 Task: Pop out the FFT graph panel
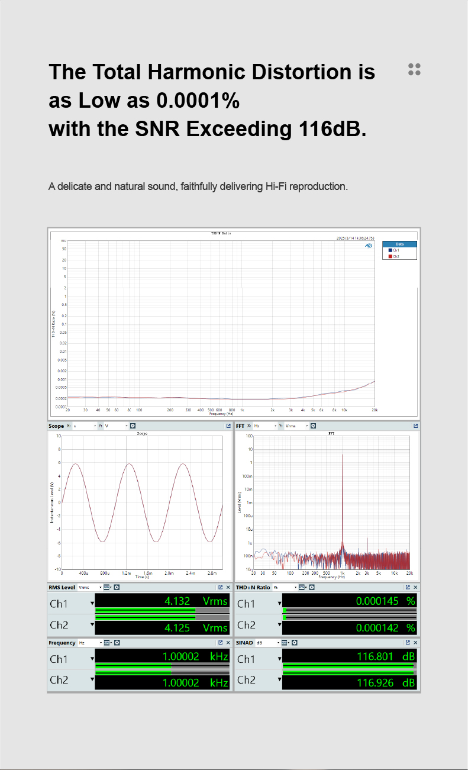(x=415, y=426)
